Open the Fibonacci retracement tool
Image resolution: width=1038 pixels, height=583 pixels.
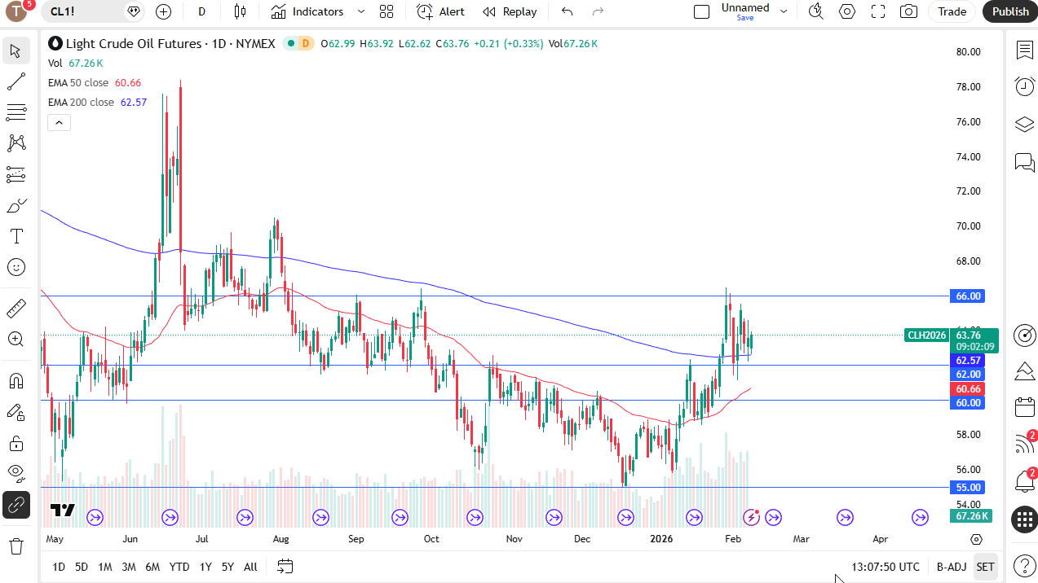pyautogui.click(x=15, y=112)
